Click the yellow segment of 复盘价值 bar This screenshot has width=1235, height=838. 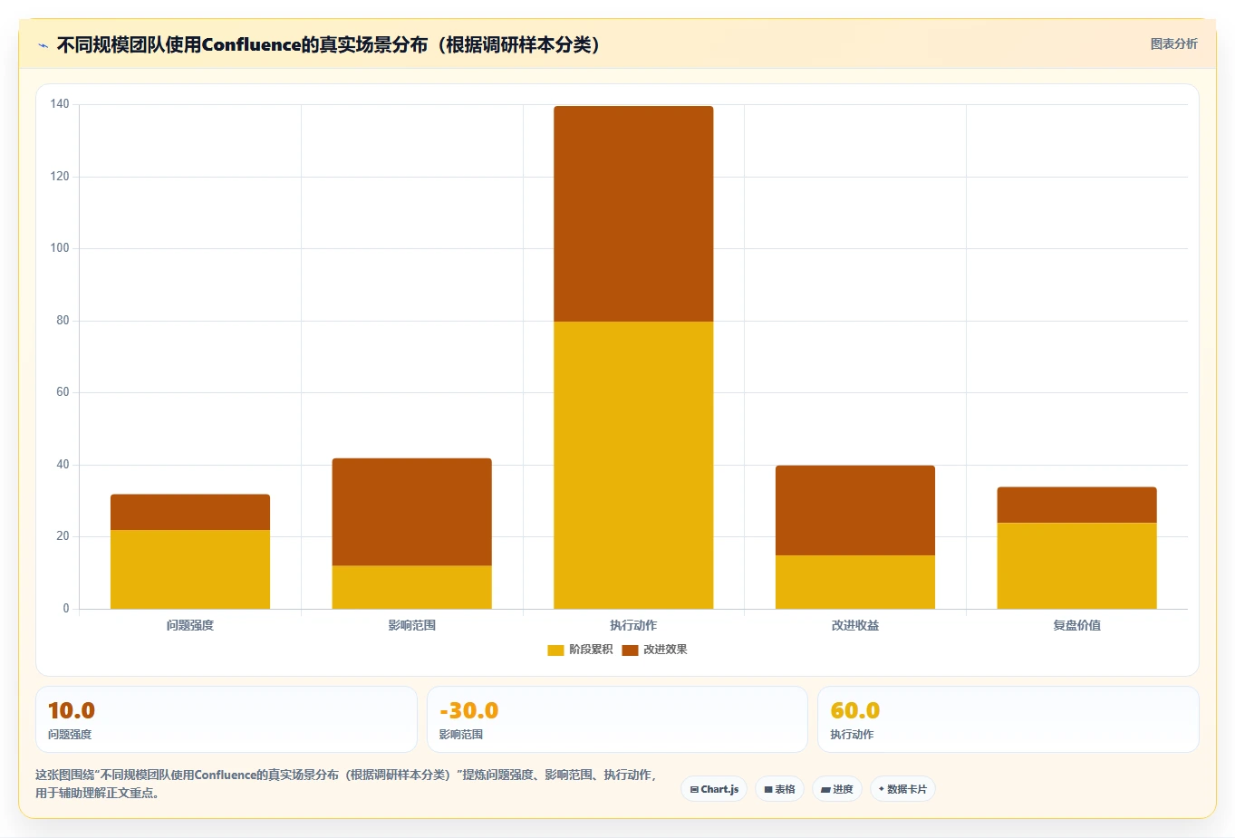coord(1077,565)
